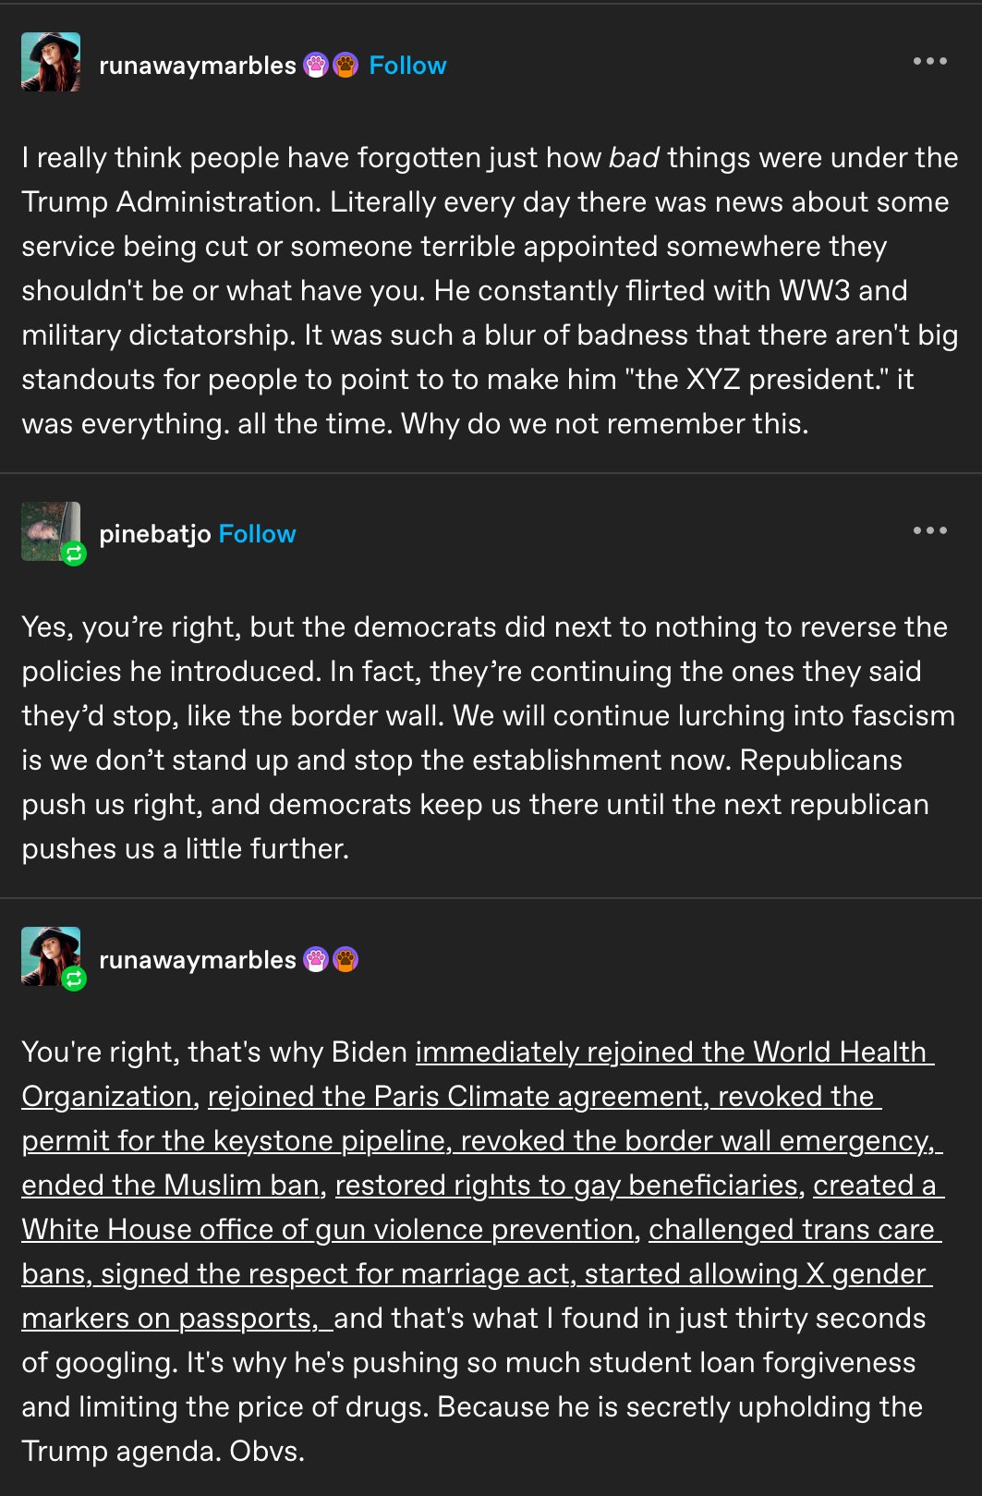Open the "immediately rejoined the World Health" link

[674, 1052]
